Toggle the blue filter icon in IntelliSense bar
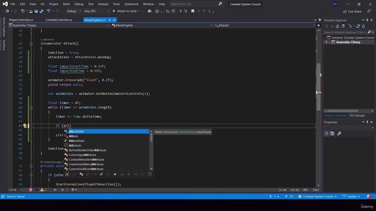The width and height of the screenshot is (376, 211). [x=115, y=175]
